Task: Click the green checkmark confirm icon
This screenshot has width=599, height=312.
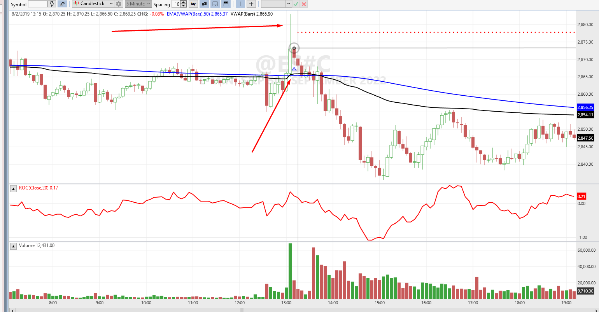Action: [x=296, y=4]
